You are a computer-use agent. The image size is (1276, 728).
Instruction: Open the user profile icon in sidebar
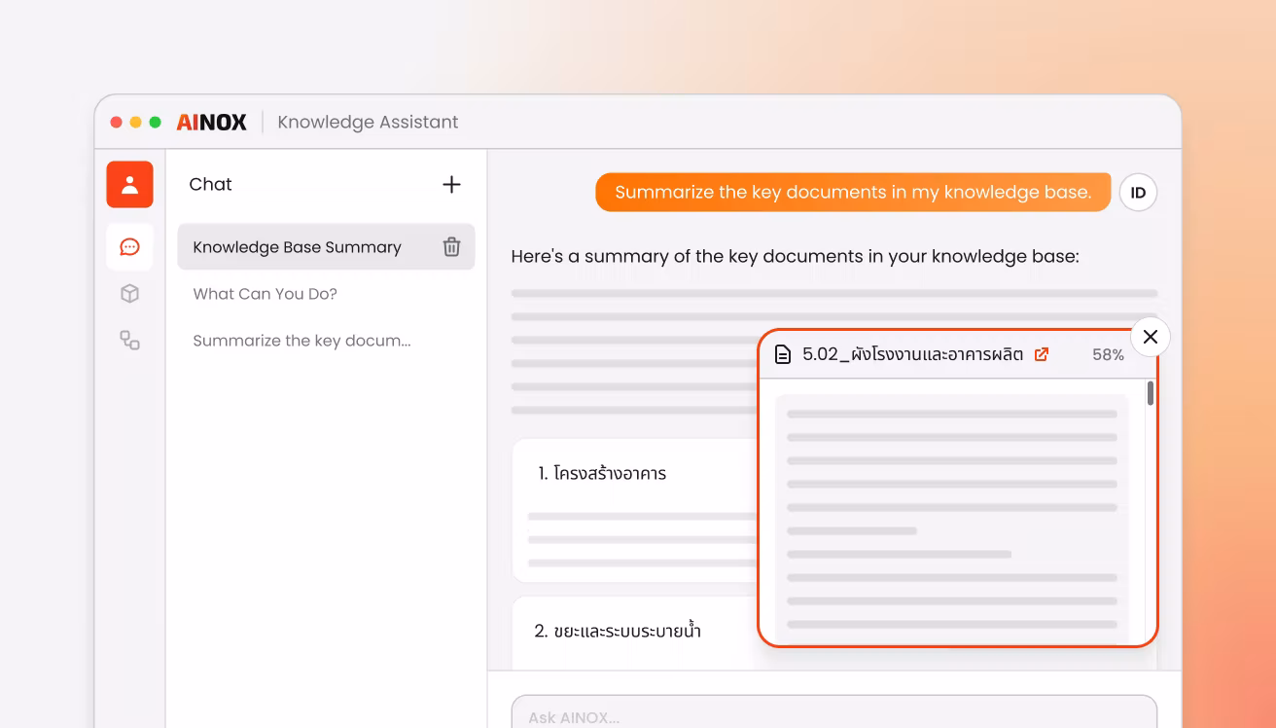(129, 185)
